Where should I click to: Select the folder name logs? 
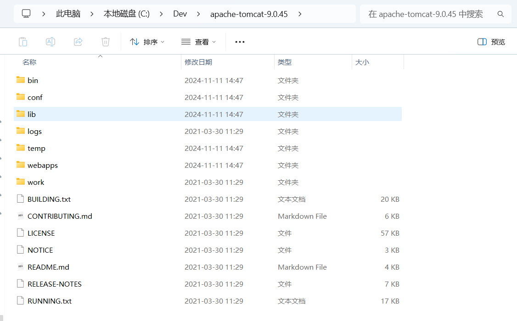(34, 131)
